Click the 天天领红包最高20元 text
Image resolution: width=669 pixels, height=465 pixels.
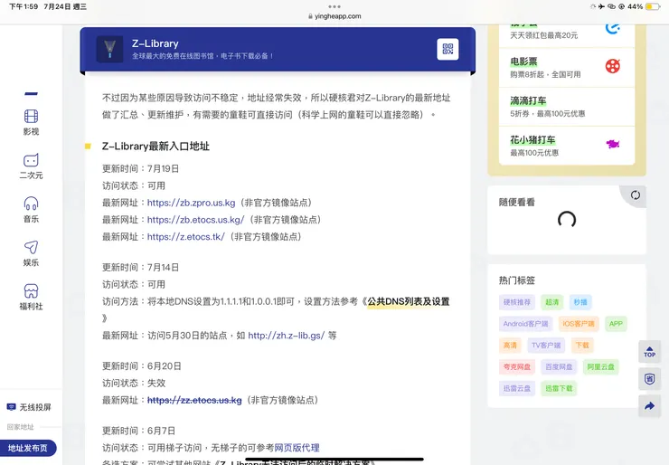(544, 35)
